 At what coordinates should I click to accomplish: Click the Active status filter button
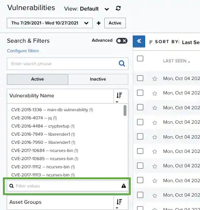point(115,23)
